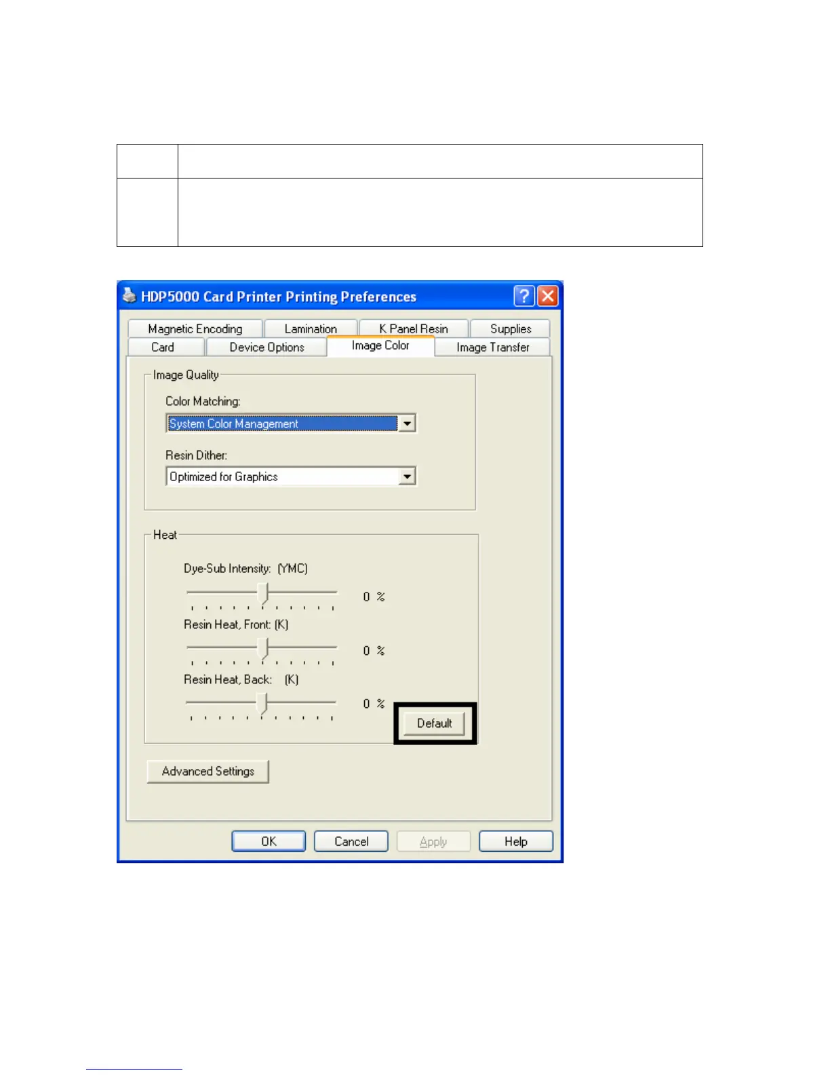Open the Lamination tab
The image size is (830, 1075).
pyautogui.click(x=311, y=328)
